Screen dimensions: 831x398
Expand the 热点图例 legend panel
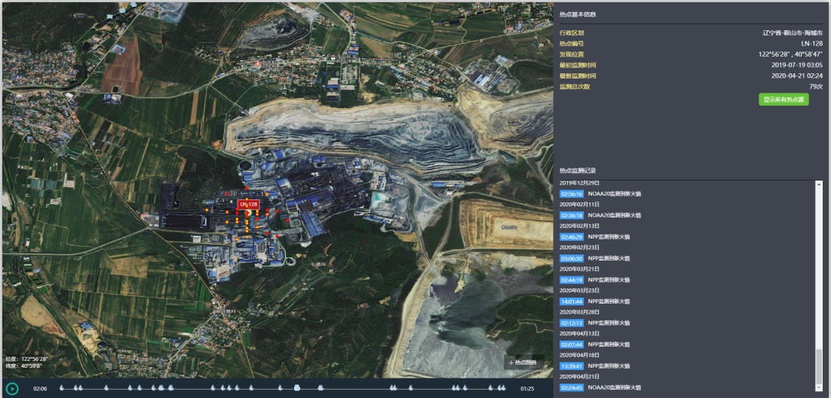point(522,363)
